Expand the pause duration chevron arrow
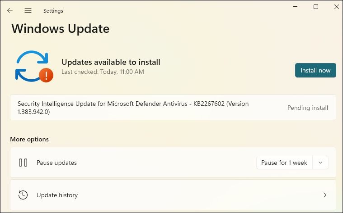 320,163
